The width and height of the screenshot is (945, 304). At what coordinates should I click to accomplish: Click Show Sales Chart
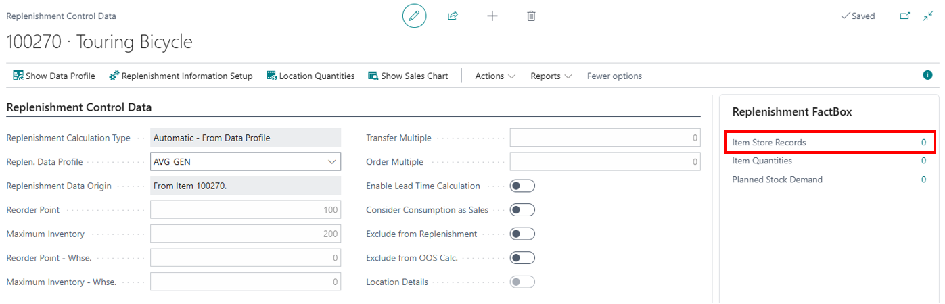coord(408,76)
